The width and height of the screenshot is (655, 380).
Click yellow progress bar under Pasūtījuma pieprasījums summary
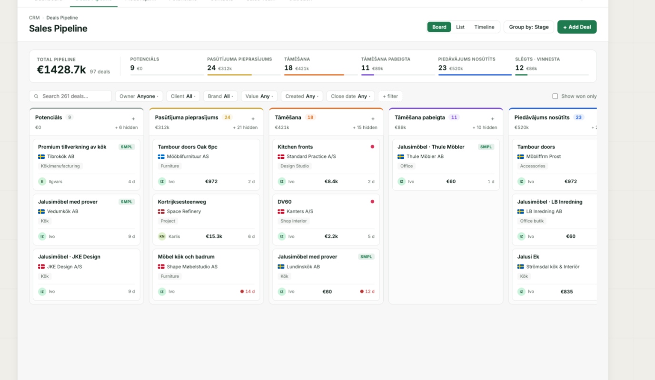229,75
